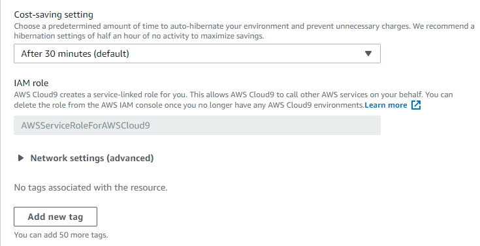Select the 'After 30 minutes (default)' text
The height and width of the screenshot is (246, 480).
coord(75,54)
